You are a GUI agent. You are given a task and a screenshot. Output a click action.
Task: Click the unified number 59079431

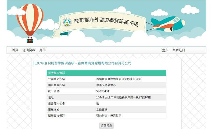(x=103, y=91)
